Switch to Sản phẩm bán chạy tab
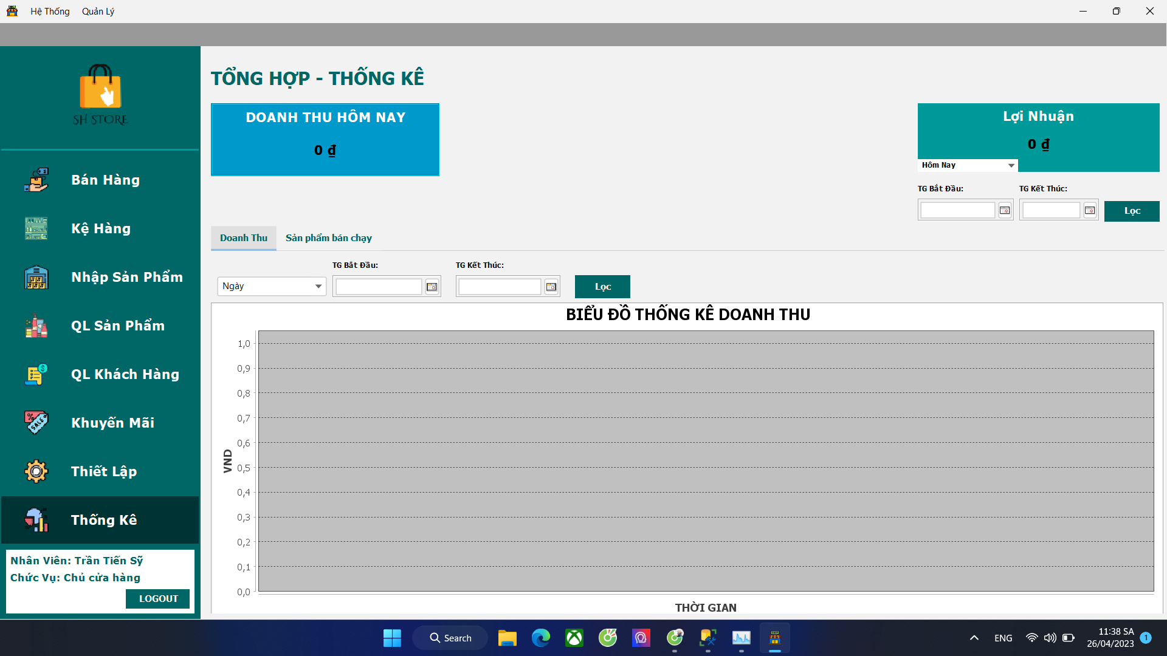The image size is (1167, 656). (x=328, y=238)
